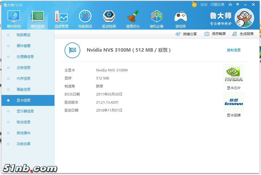Screen dimensions: 261x175
Task: Click the 复制信息 link
Action: 233,50
